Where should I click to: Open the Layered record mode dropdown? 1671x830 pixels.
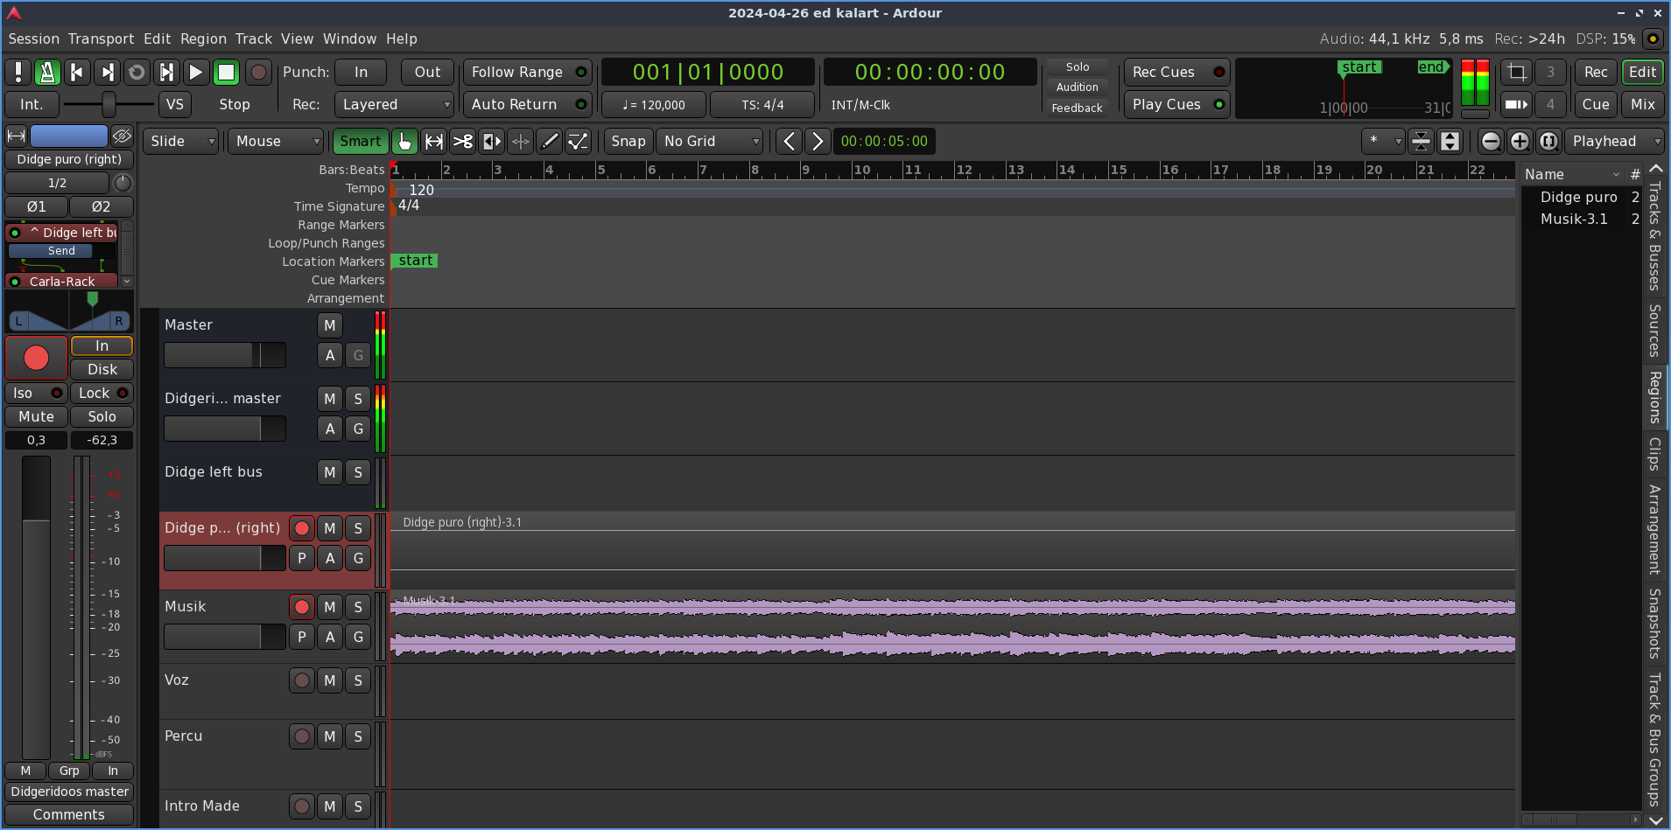395,105
